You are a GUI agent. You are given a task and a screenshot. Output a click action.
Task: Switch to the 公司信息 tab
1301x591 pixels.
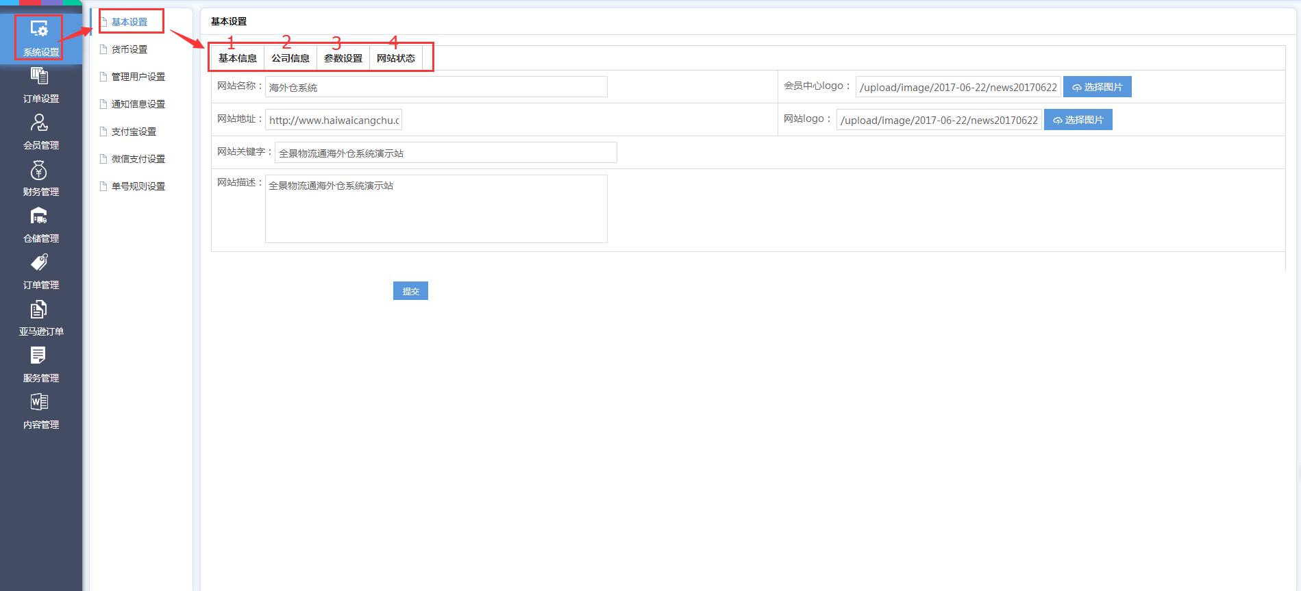click(290, 58)
